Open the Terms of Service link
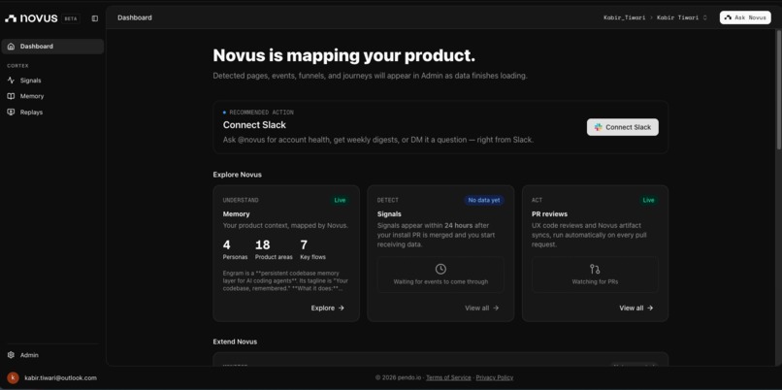Image resolution: width=782 pixels, height=390 pixels. coord(448,377)
